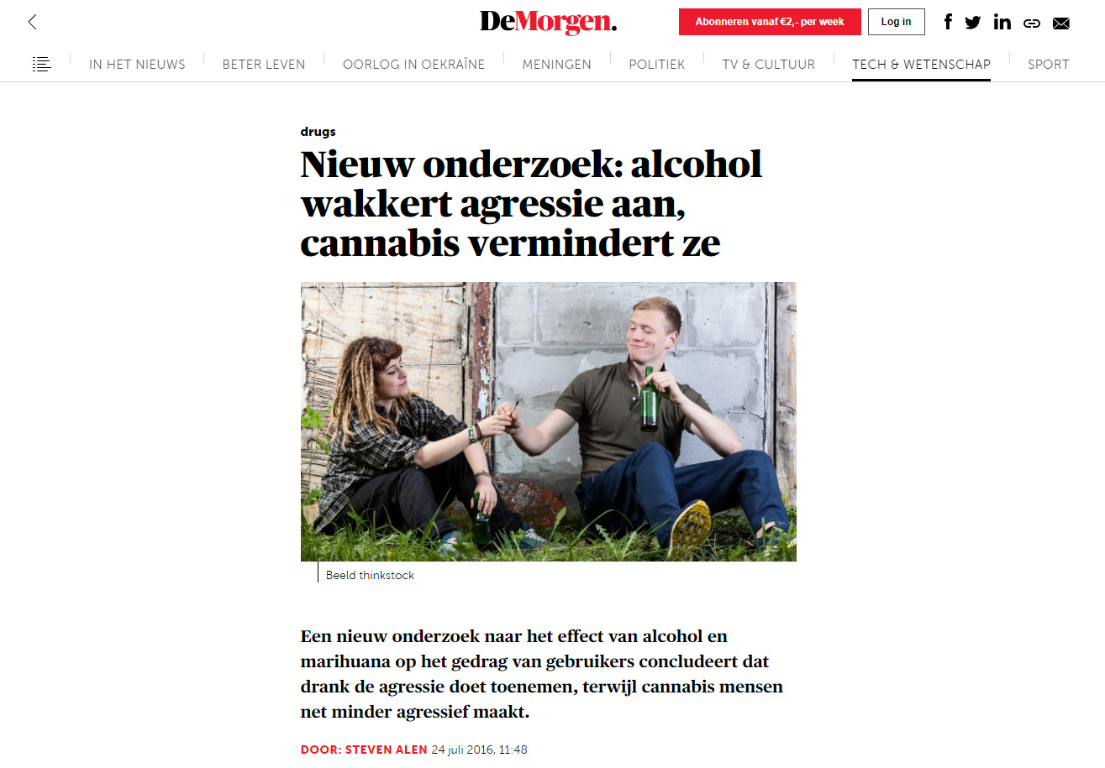The width and height of the screenshot is (1105, 768).
Task: Email article using envelope icon
Action: point(1061,23)
